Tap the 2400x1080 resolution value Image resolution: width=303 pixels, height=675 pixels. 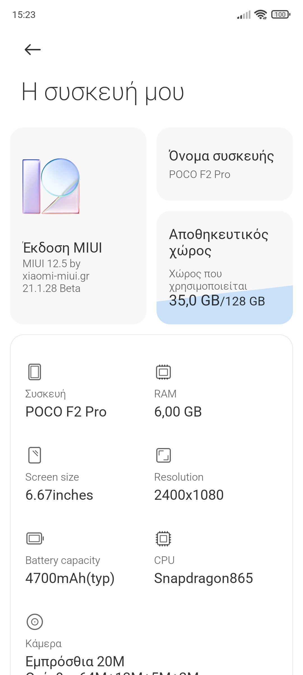pos(189,495)
